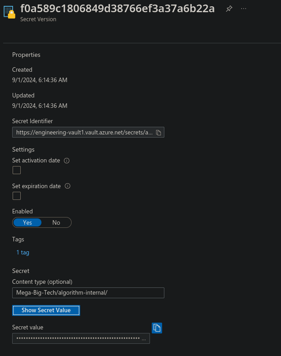281x356 pixels.
Task: Click the Tags label
Action: pos(18,240)
